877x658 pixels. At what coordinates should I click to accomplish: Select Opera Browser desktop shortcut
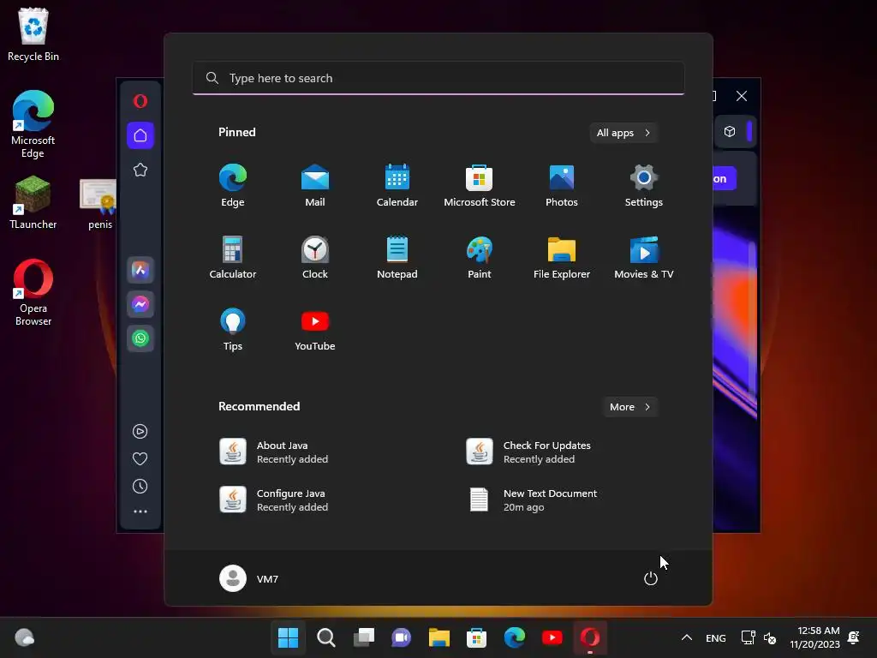pyautogui.click(x=33, y=293)
